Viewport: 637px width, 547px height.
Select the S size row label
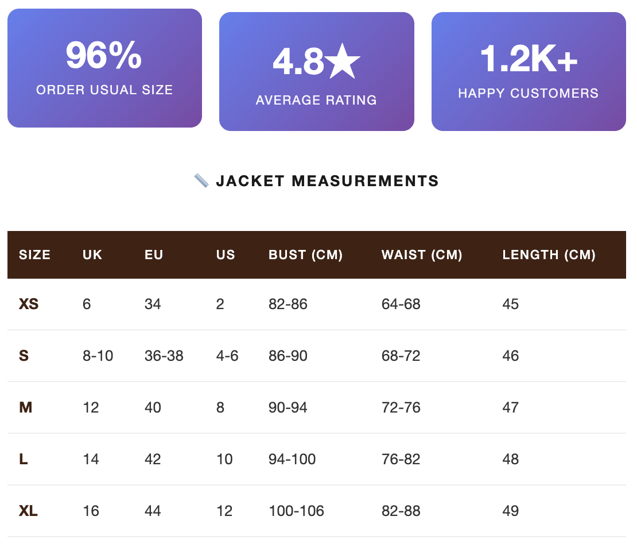(24, 356)
